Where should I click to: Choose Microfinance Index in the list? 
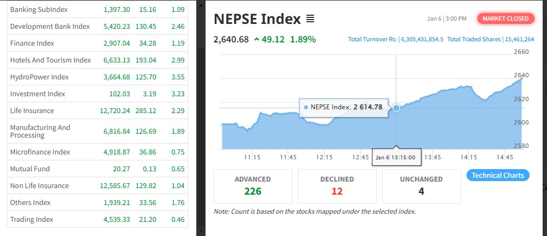(40, 152)
